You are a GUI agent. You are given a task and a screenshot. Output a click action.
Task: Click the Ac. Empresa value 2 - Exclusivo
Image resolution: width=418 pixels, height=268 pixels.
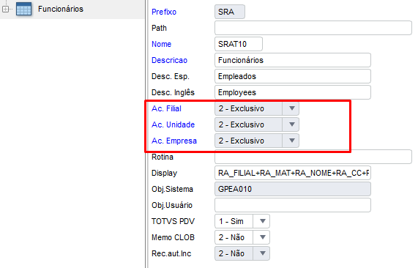point(242,141)
